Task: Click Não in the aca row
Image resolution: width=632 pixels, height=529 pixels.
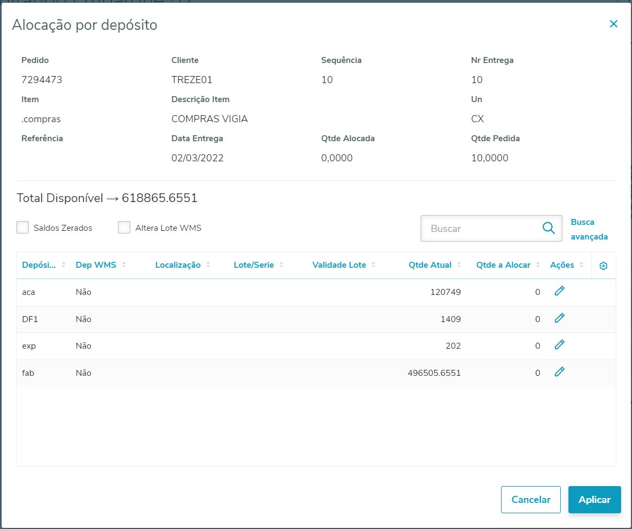Action: 84,292
